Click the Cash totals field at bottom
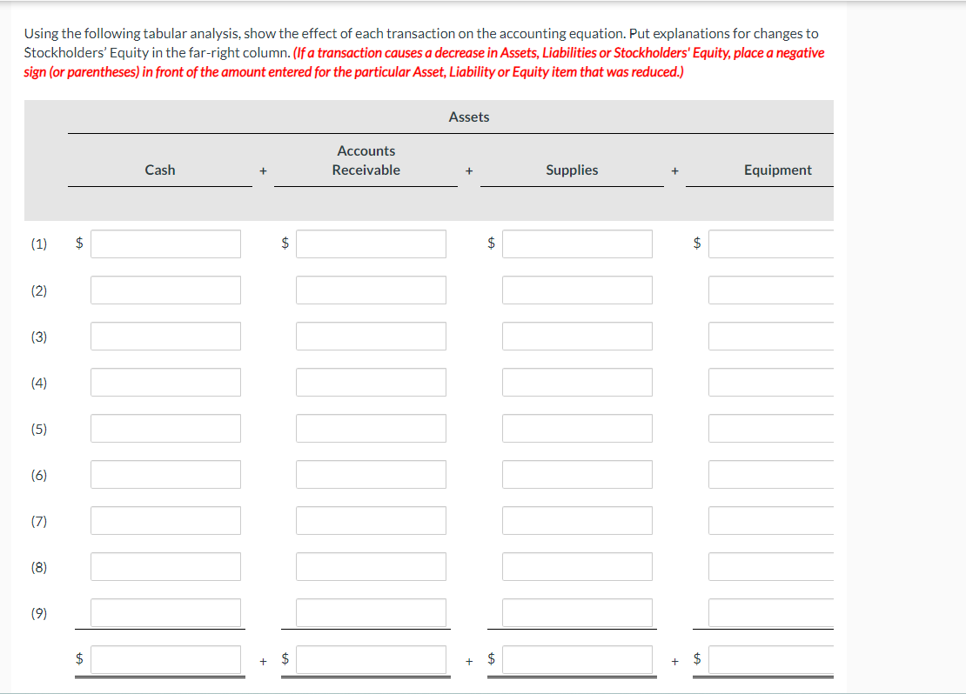This screenshot has width=966, height=694. click(x=165, y=659)
